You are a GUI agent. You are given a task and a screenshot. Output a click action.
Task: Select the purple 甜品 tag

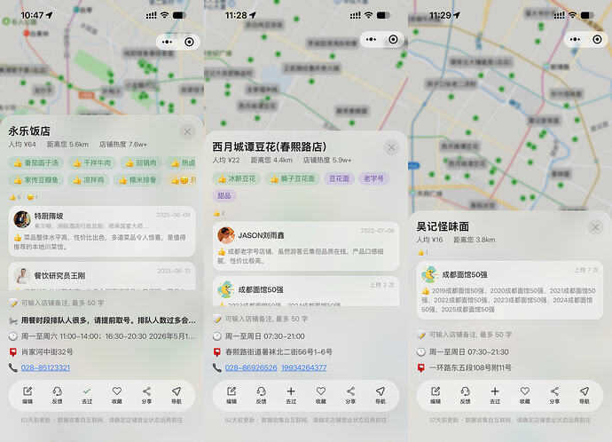tap(224, 195)
